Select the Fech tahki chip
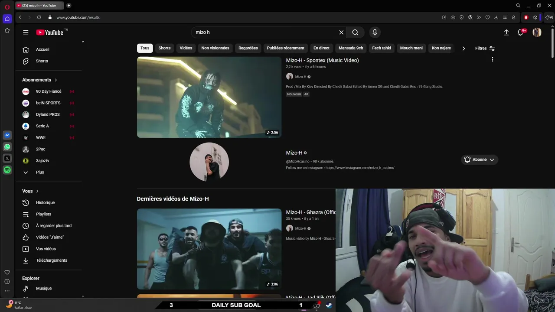555x312 pixels. tap(382, 48)
